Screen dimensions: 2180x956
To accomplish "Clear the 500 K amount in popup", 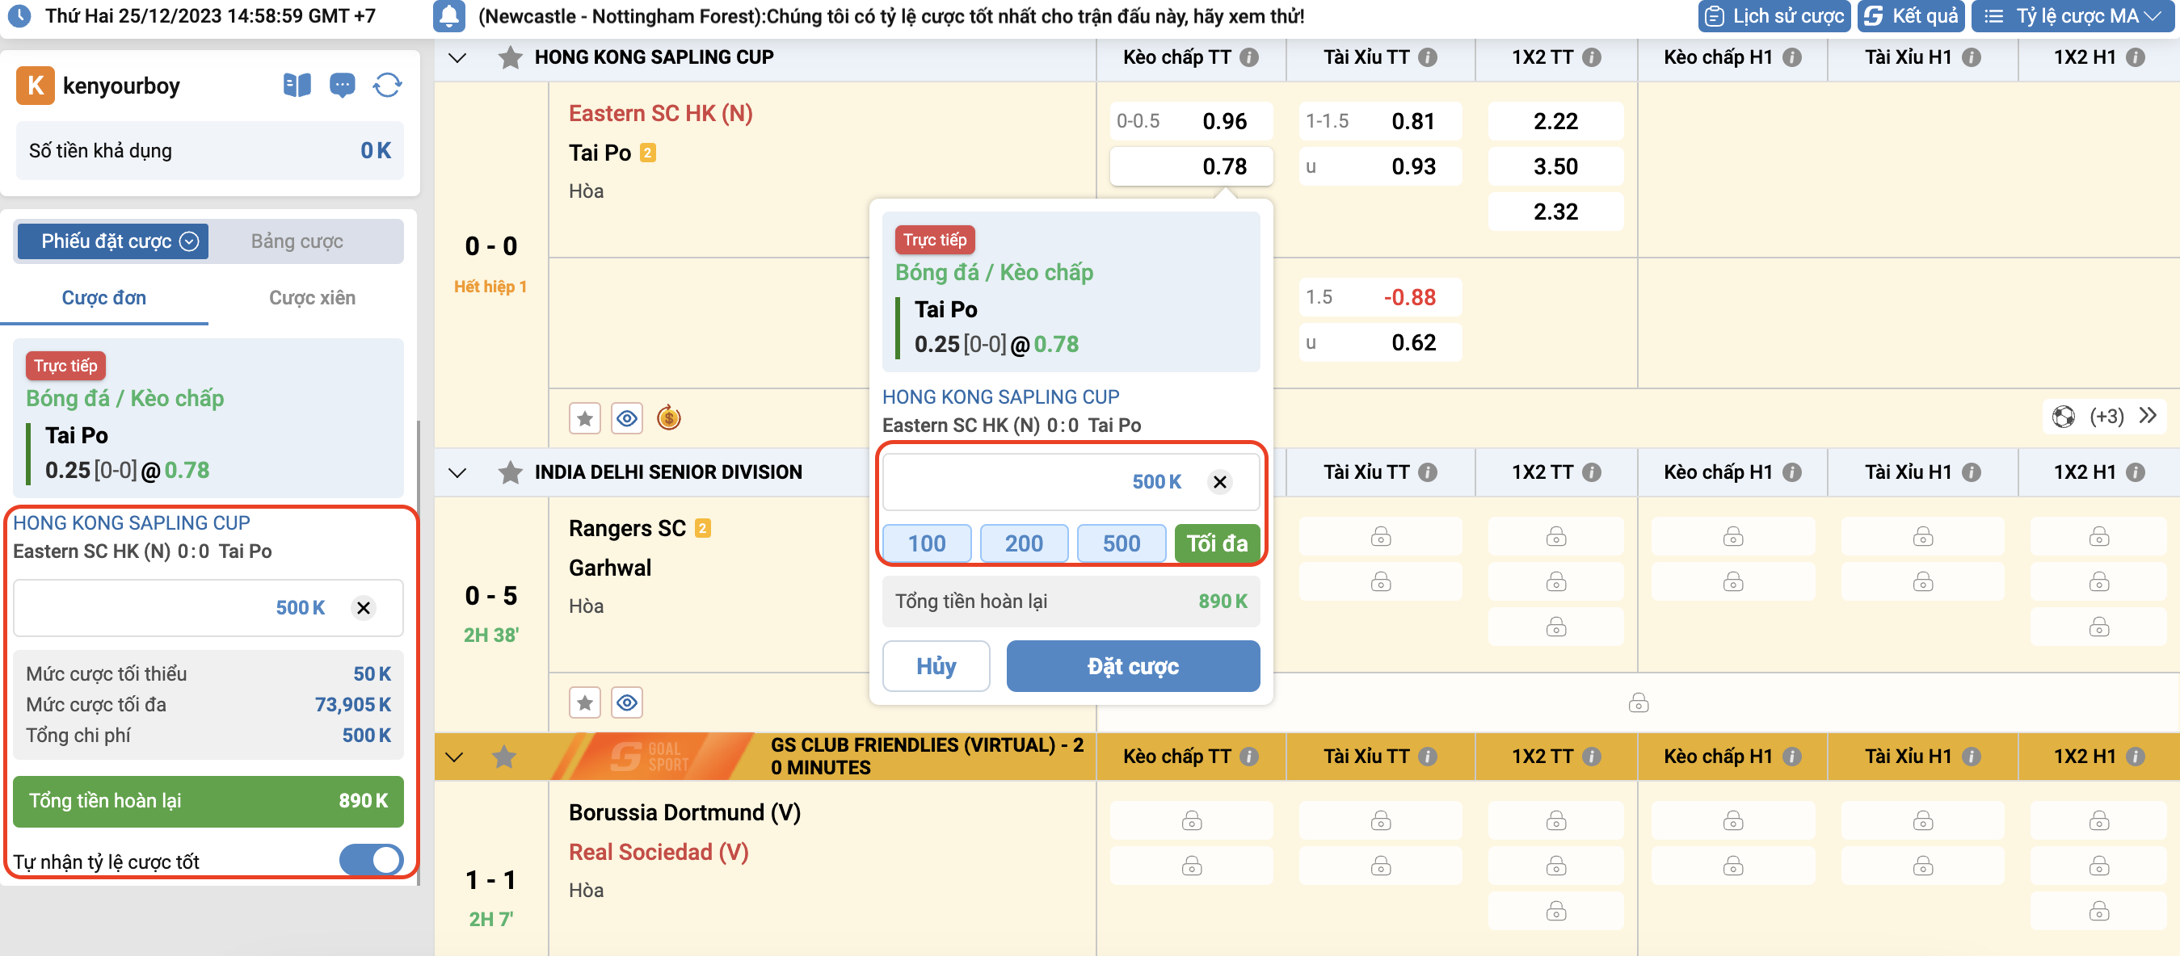I will tap(1218, 482).
